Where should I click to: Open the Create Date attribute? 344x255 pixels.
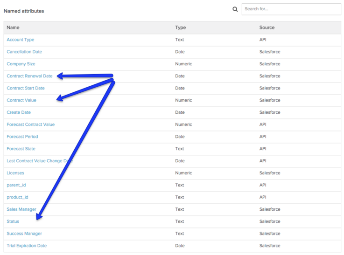(19, 112)
